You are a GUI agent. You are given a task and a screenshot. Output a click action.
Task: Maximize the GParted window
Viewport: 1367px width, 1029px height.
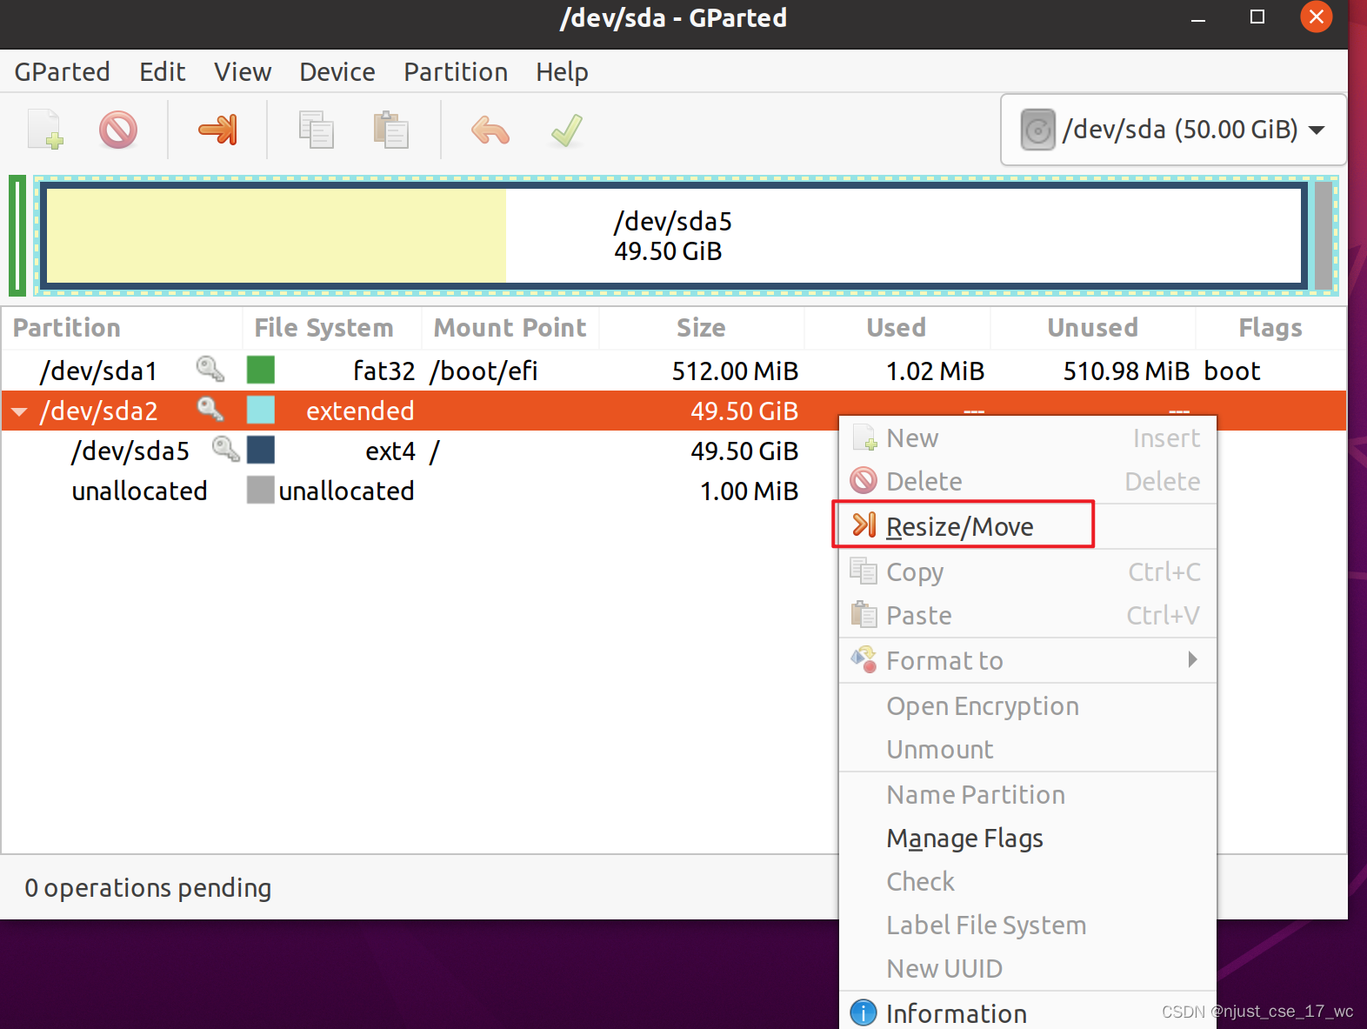point(1257,17)
